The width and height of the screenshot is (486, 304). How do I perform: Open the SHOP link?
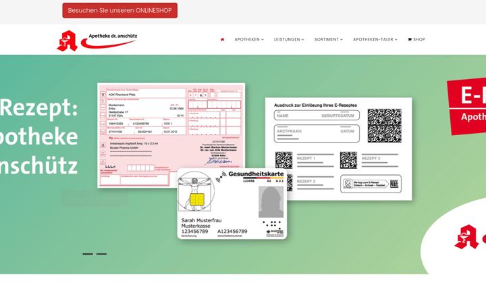416,39
